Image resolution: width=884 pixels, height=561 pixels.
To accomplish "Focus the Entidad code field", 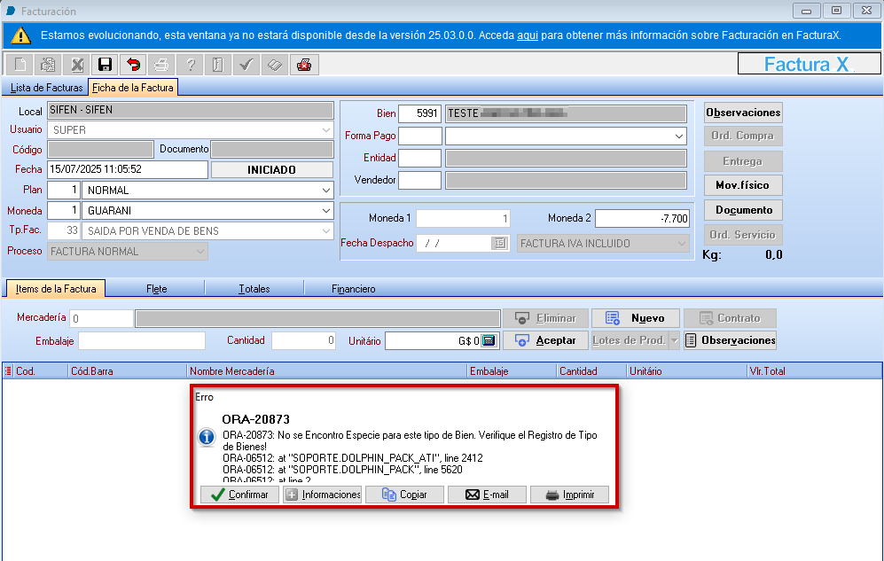I will 420,159.
